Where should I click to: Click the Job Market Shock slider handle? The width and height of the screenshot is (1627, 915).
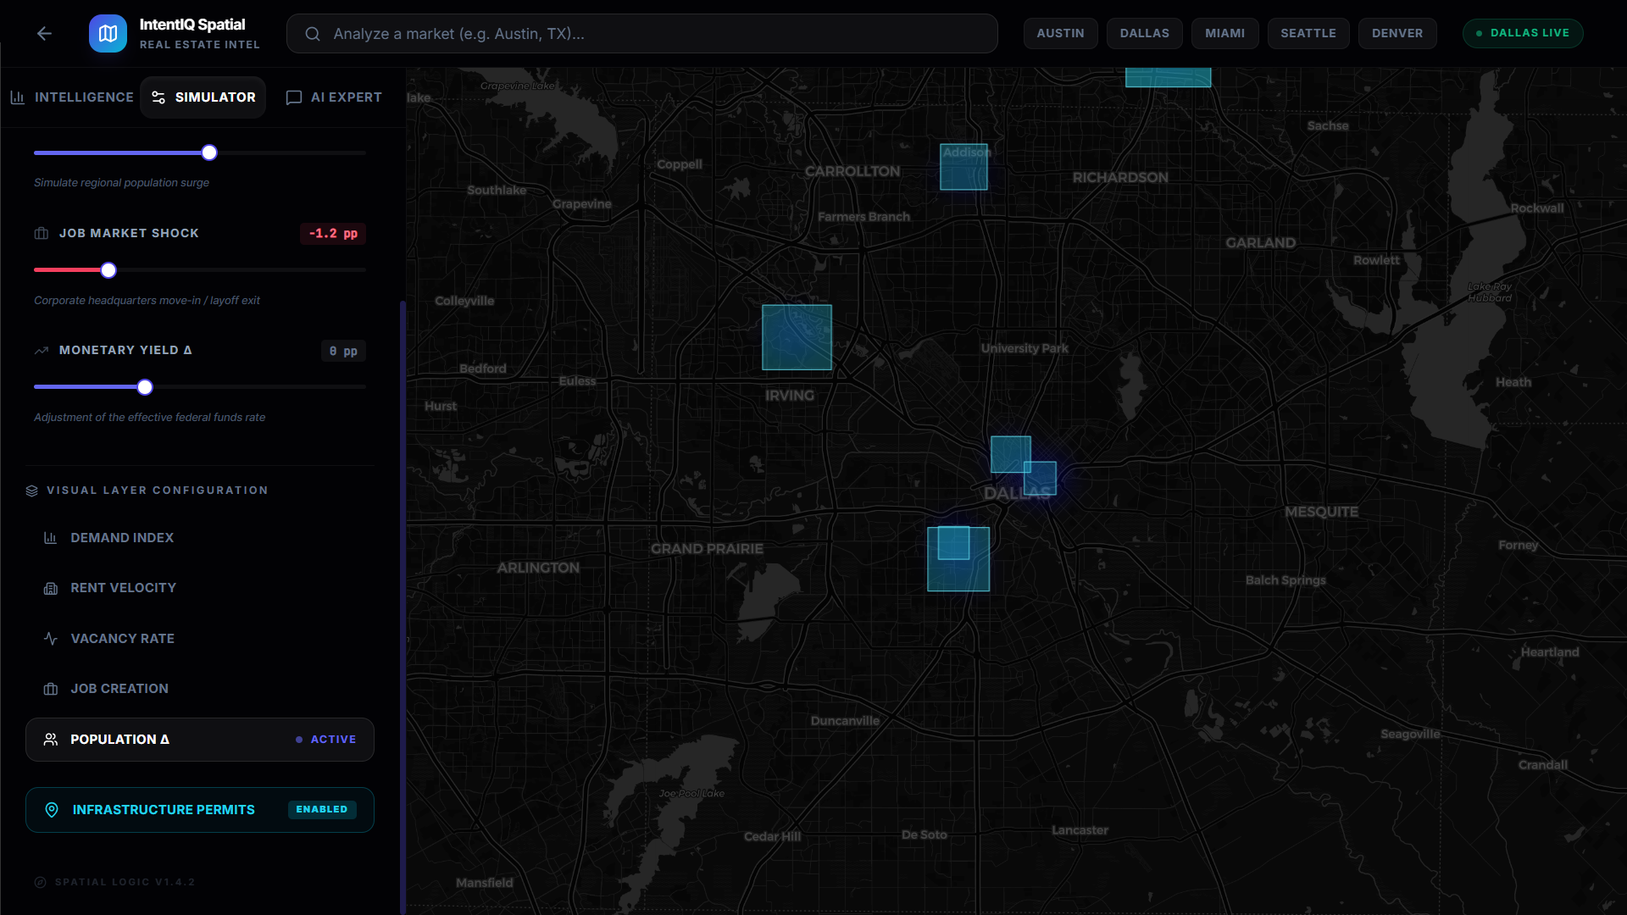tap(108, 270)
